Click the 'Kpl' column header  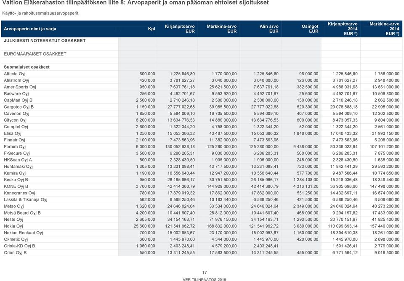(x=151, y=29)
